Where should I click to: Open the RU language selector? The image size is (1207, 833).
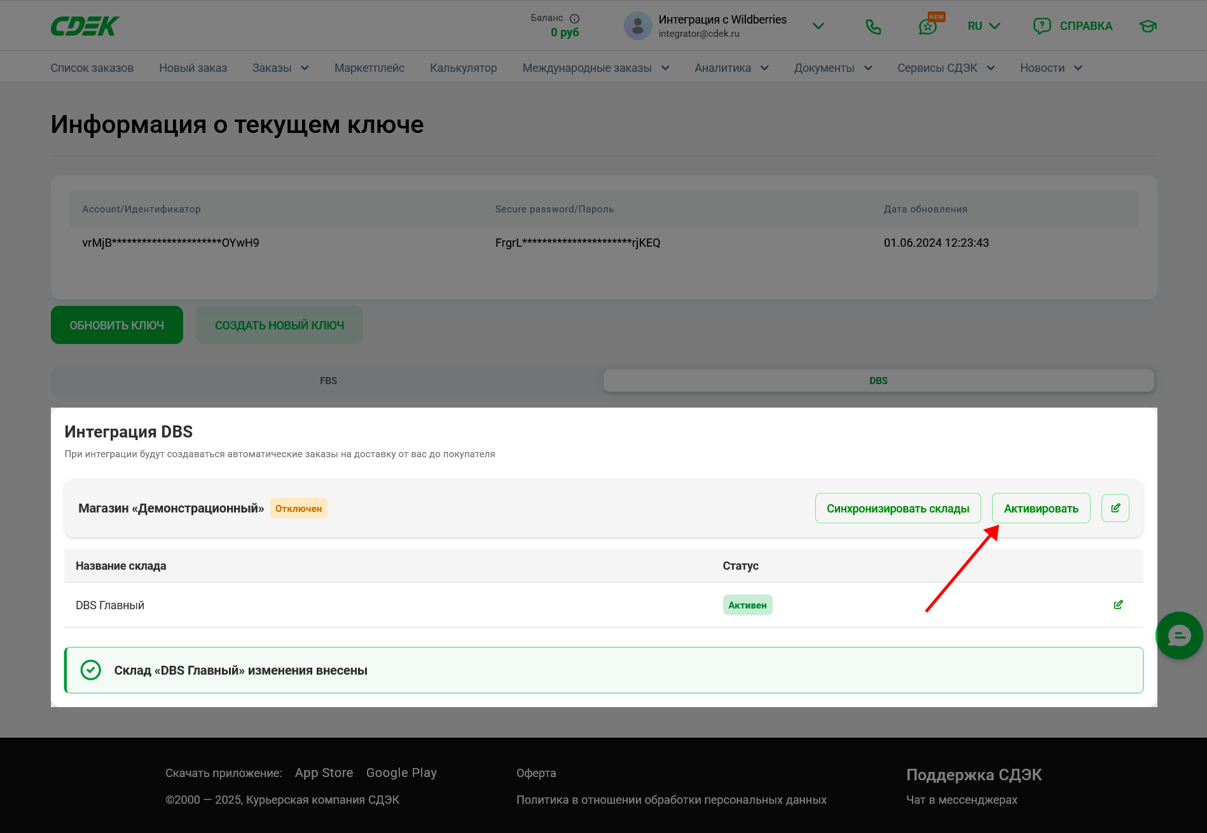point(984,26)
